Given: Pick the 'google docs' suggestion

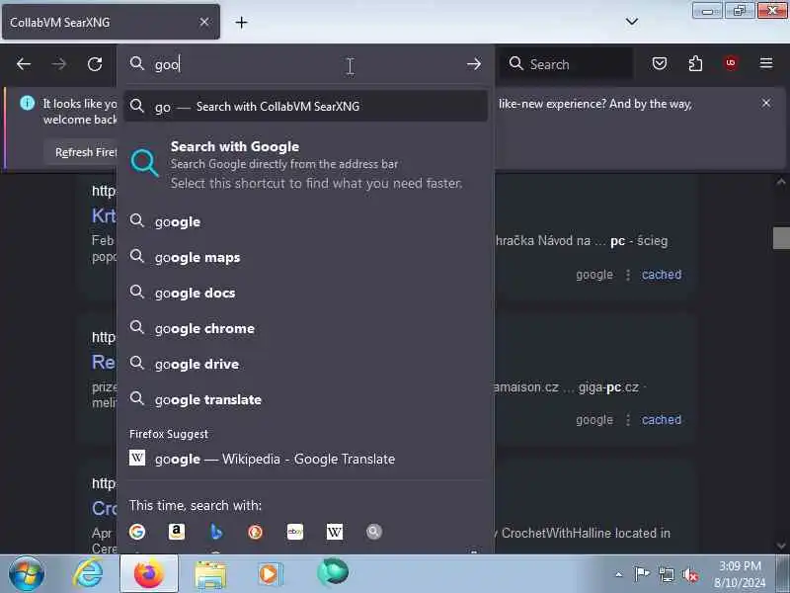Looking at the screenshot, I should [x=305, y=293].
